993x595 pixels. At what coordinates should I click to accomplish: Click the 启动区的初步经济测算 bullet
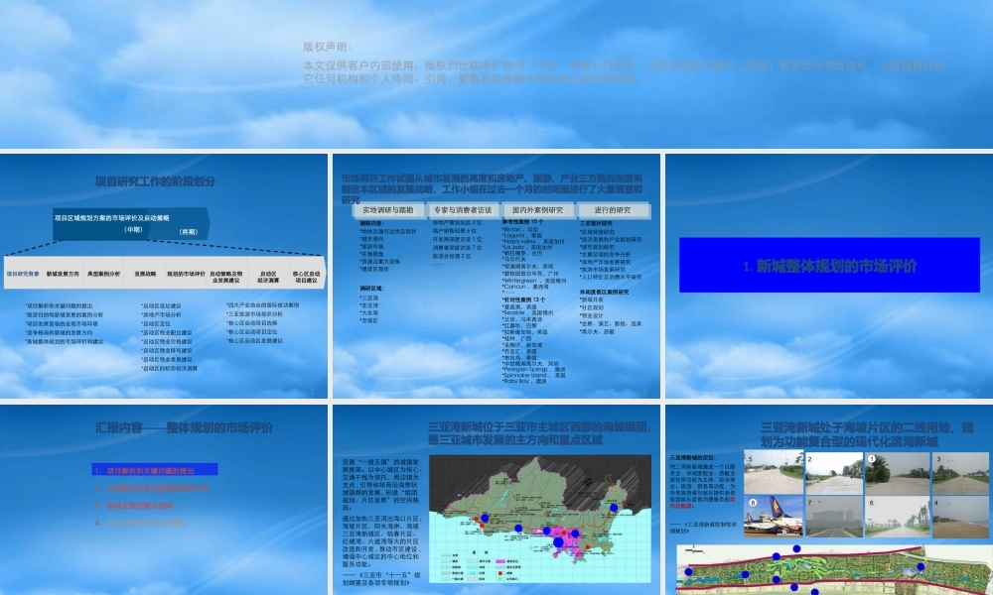[169, 368]
